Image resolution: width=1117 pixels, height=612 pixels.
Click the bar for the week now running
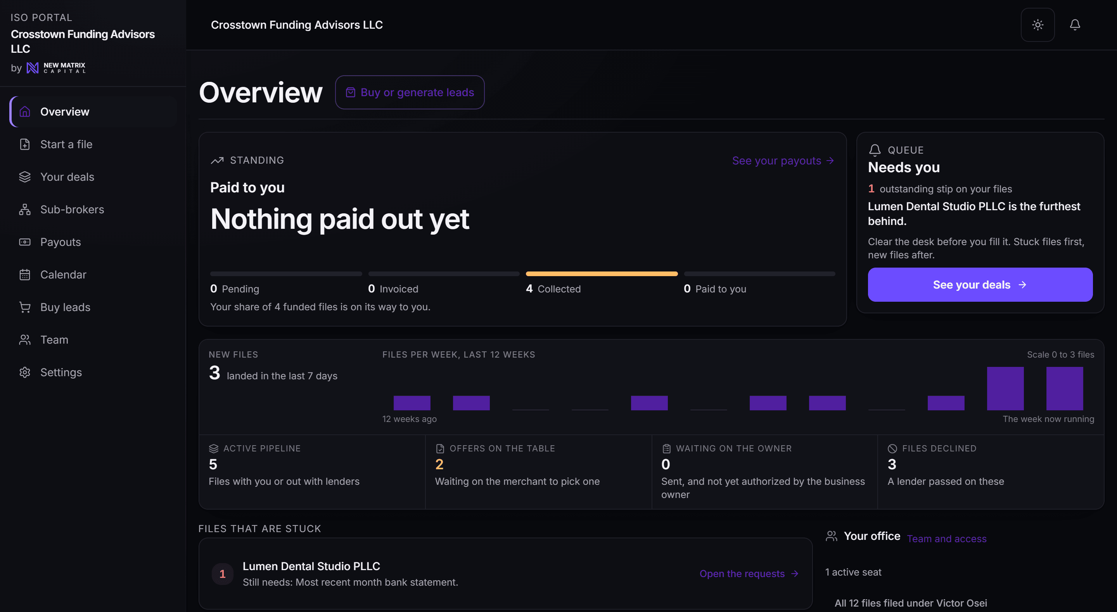point(1065,388)
